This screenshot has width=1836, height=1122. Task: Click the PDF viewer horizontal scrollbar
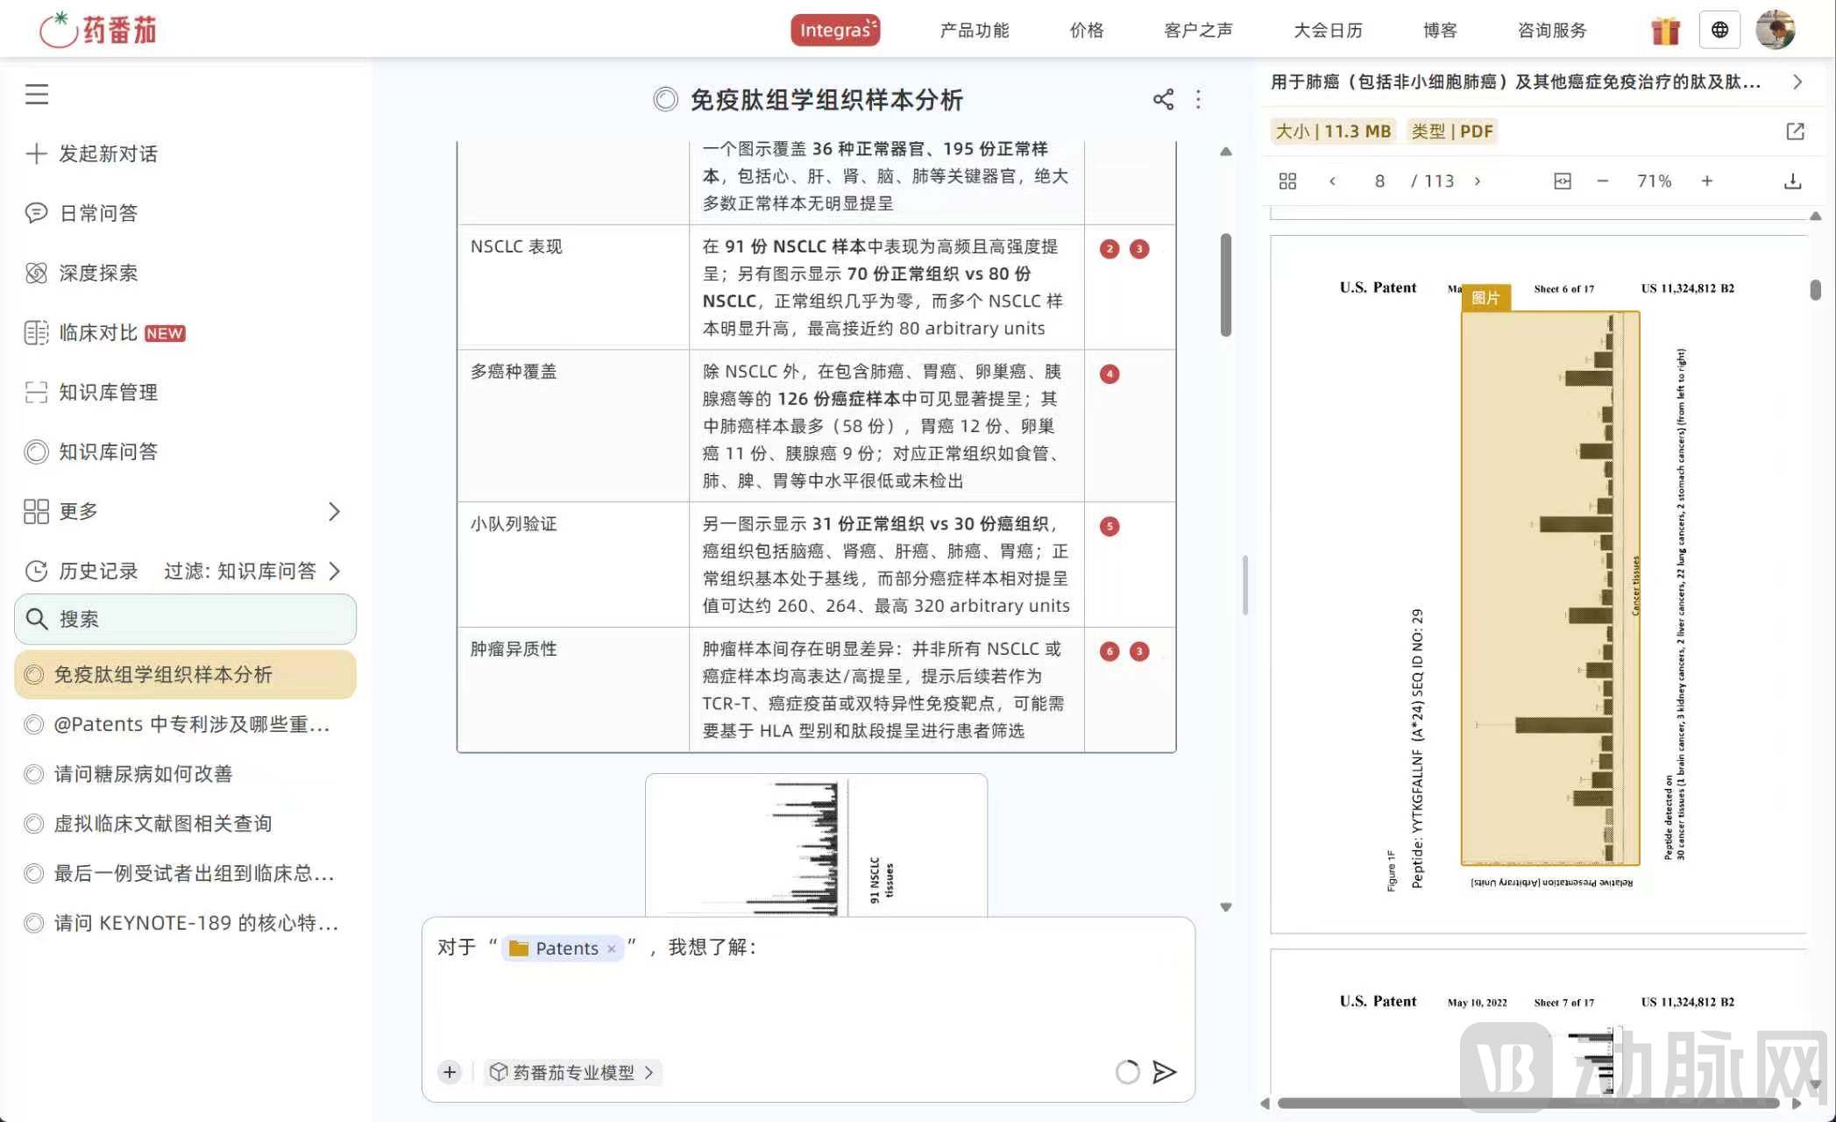(1528, 1104)
